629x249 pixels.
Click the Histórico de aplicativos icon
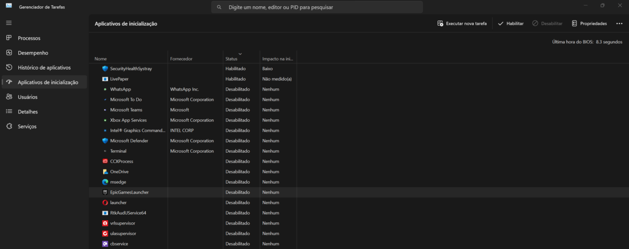(x=9, y=67)
